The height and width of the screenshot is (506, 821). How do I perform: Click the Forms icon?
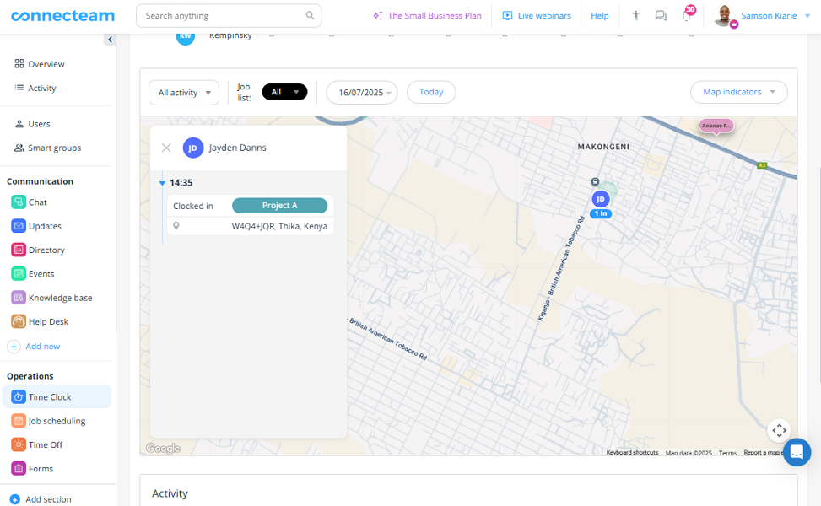[19, 468]
